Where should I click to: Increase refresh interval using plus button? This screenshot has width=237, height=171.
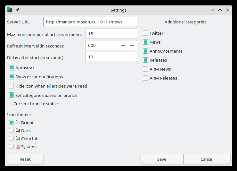point(132,46)
